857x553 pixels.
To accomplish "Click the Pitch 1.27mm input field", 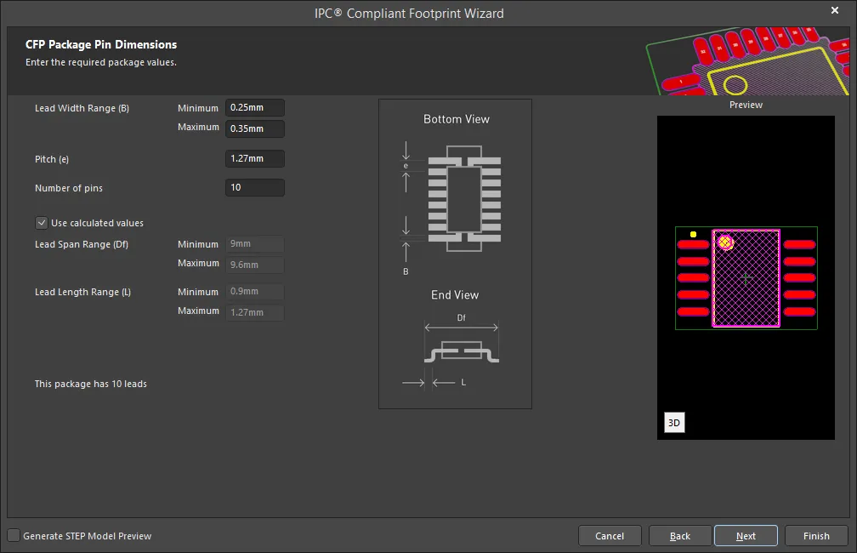I will pyautogui.click(x=255, y=158).
